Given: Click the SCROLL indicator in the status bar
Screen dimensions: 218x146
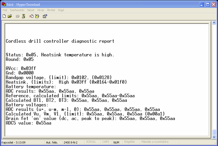Looking at the screenshot, I should click(91, 142).
